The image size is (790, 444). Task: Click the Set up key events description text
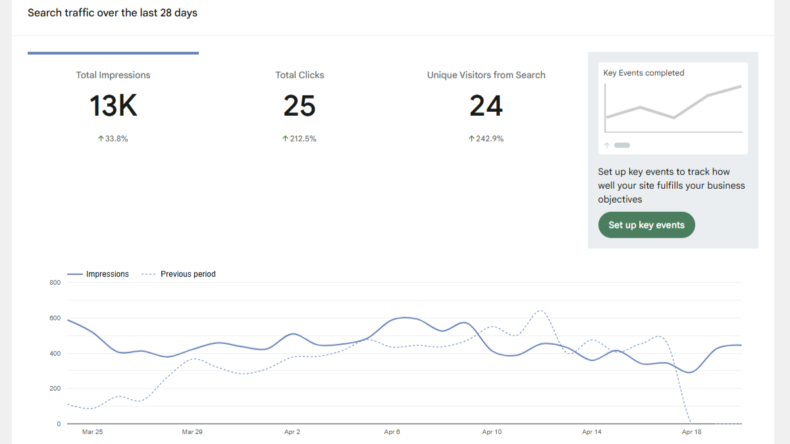click(671, 185)
